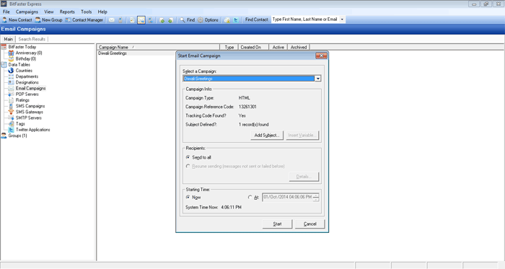This screenshot has width=505, height=269.
Task: Open the Campaigns menu
Action: click(27, 12)
